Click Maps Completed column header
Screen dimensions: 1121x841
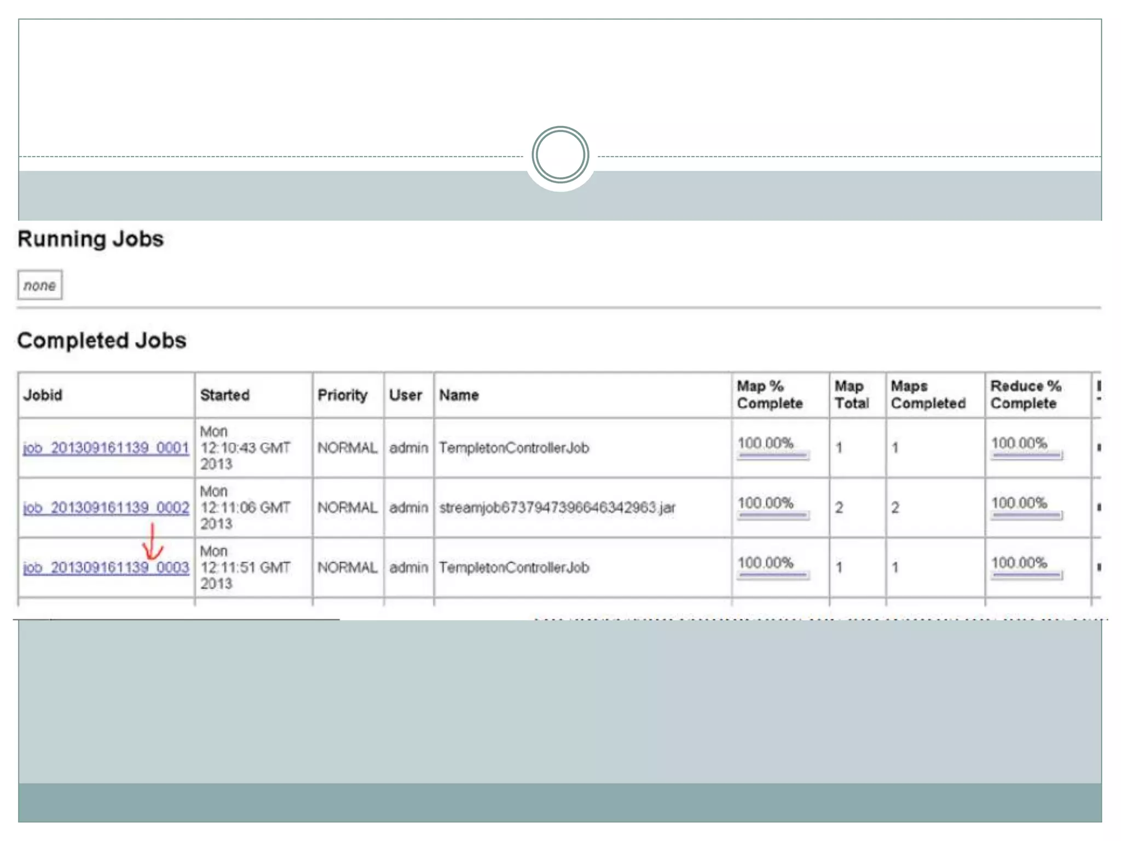[928, 395]
